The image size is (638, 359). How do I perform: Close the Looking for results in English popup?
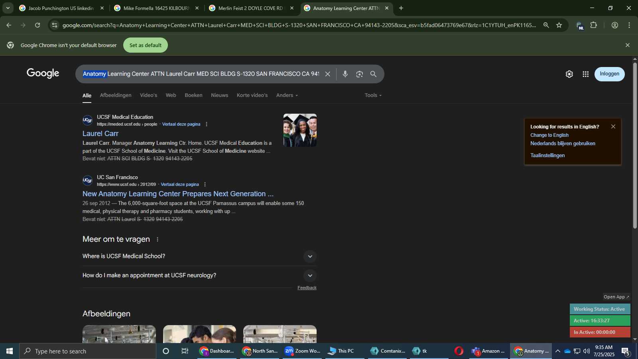coord(613,126)
